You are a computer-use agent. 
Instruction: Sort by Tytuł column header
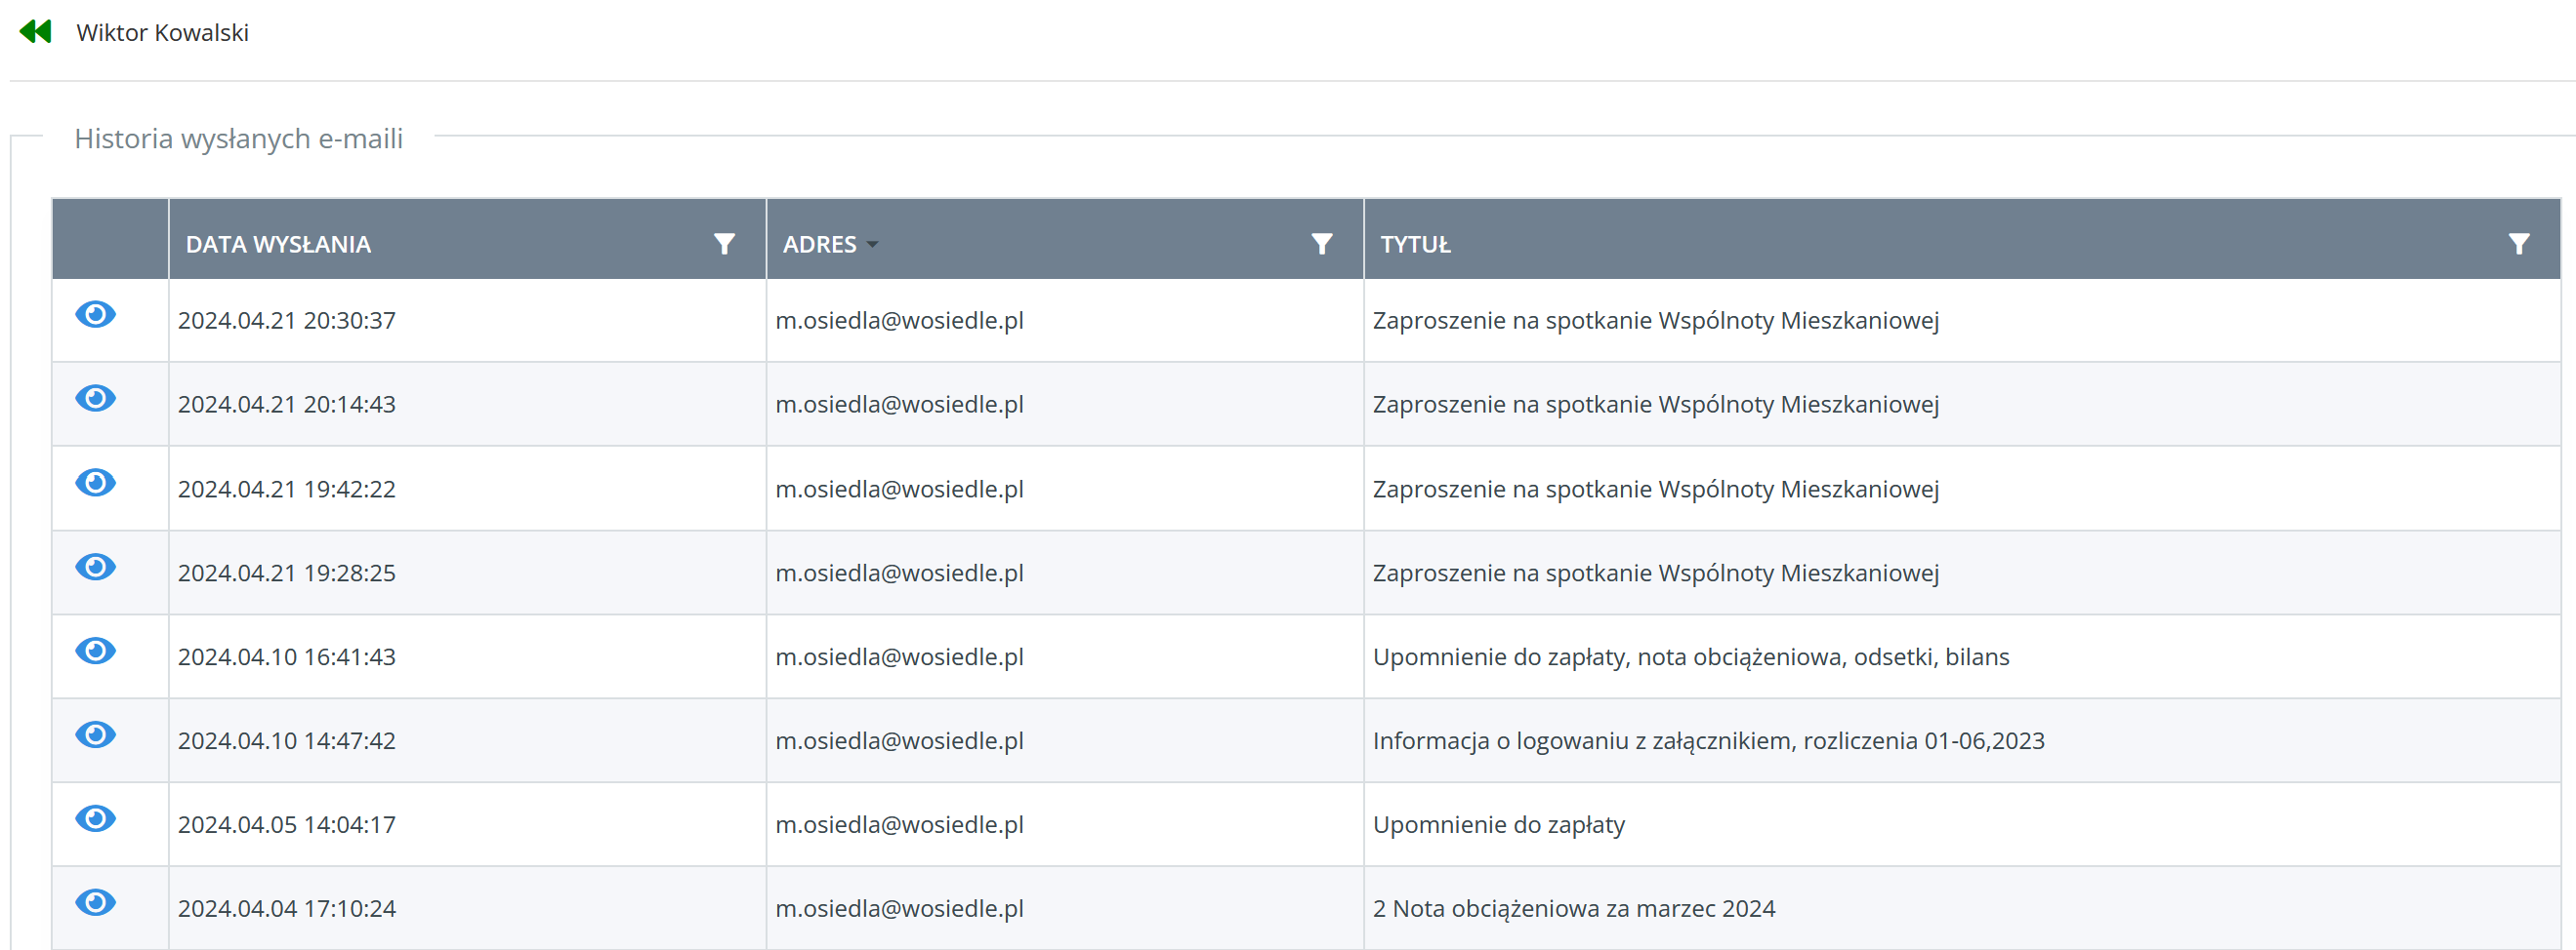click(x=1414, y=245)
